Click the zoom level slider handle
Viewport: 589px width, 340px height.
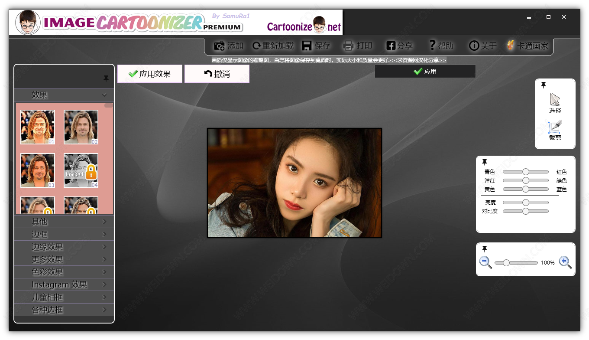click(506, 263)
